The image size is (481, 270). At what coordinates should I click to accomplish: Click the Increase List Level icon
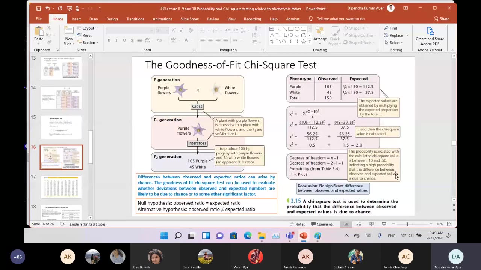click(x=236, y=30)
